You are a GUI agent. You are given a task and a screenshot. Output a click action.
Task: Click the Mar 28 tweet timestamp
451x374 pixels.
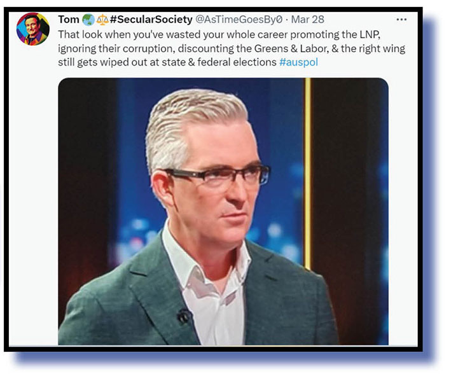[x=307, y=20]
